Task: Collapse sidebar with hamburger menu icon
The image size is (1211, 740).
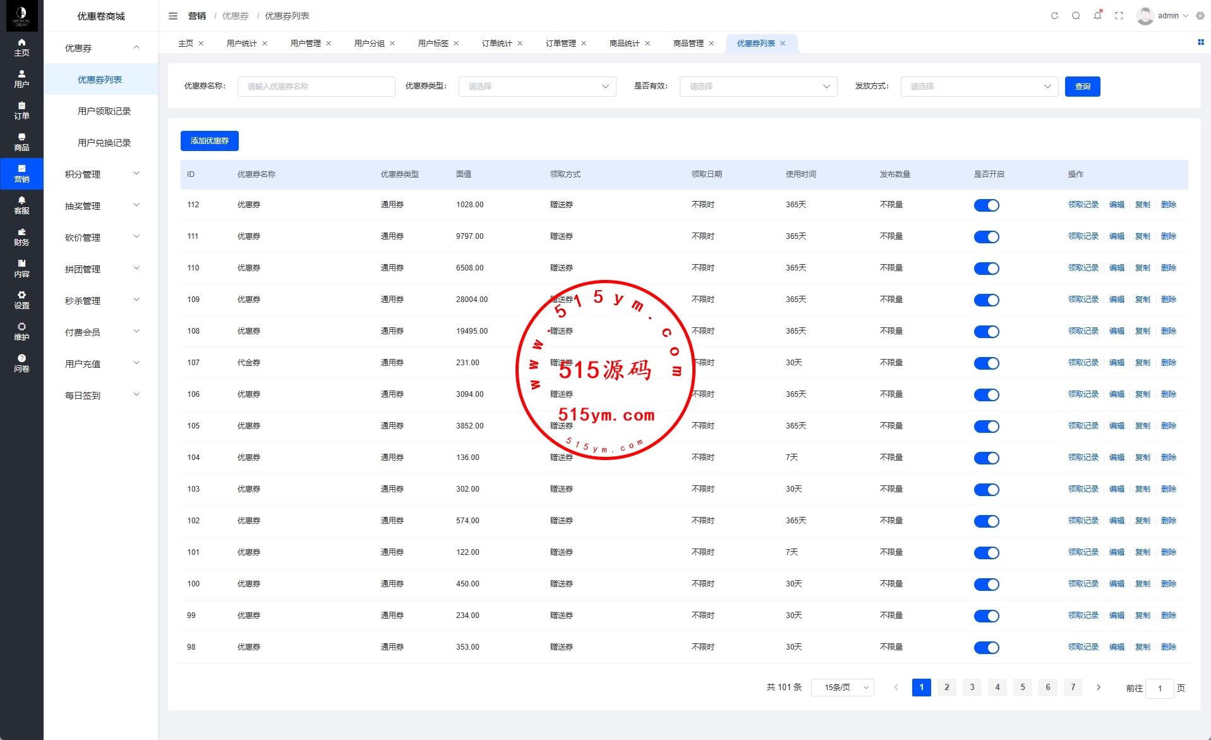Action: (173, 16)
